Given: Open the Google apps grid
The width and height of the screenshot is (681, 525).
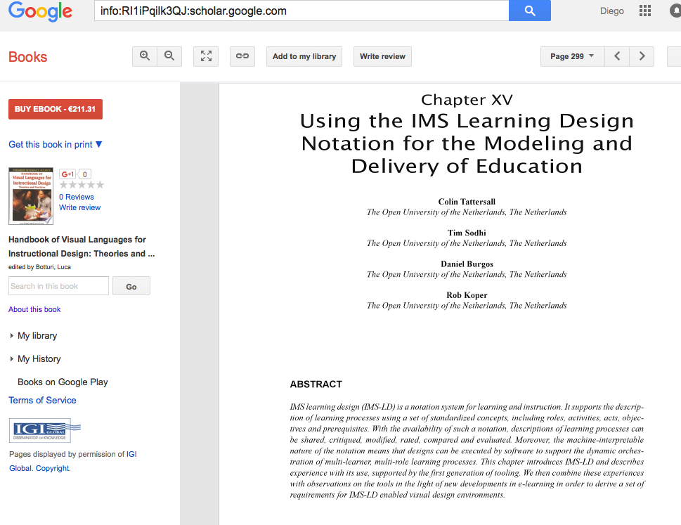Looking at the screenshot, I should click(x=645, y=11).
